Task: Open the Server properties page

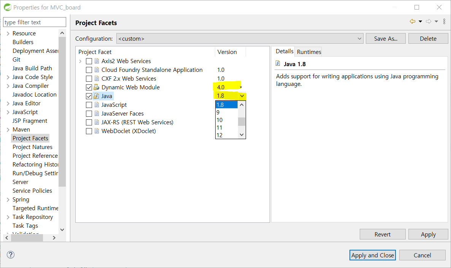Action: 21,182
